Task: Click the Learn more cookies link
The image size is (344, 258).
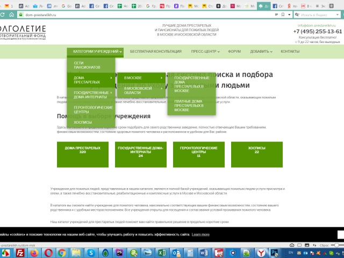Action: coord(200,234)
